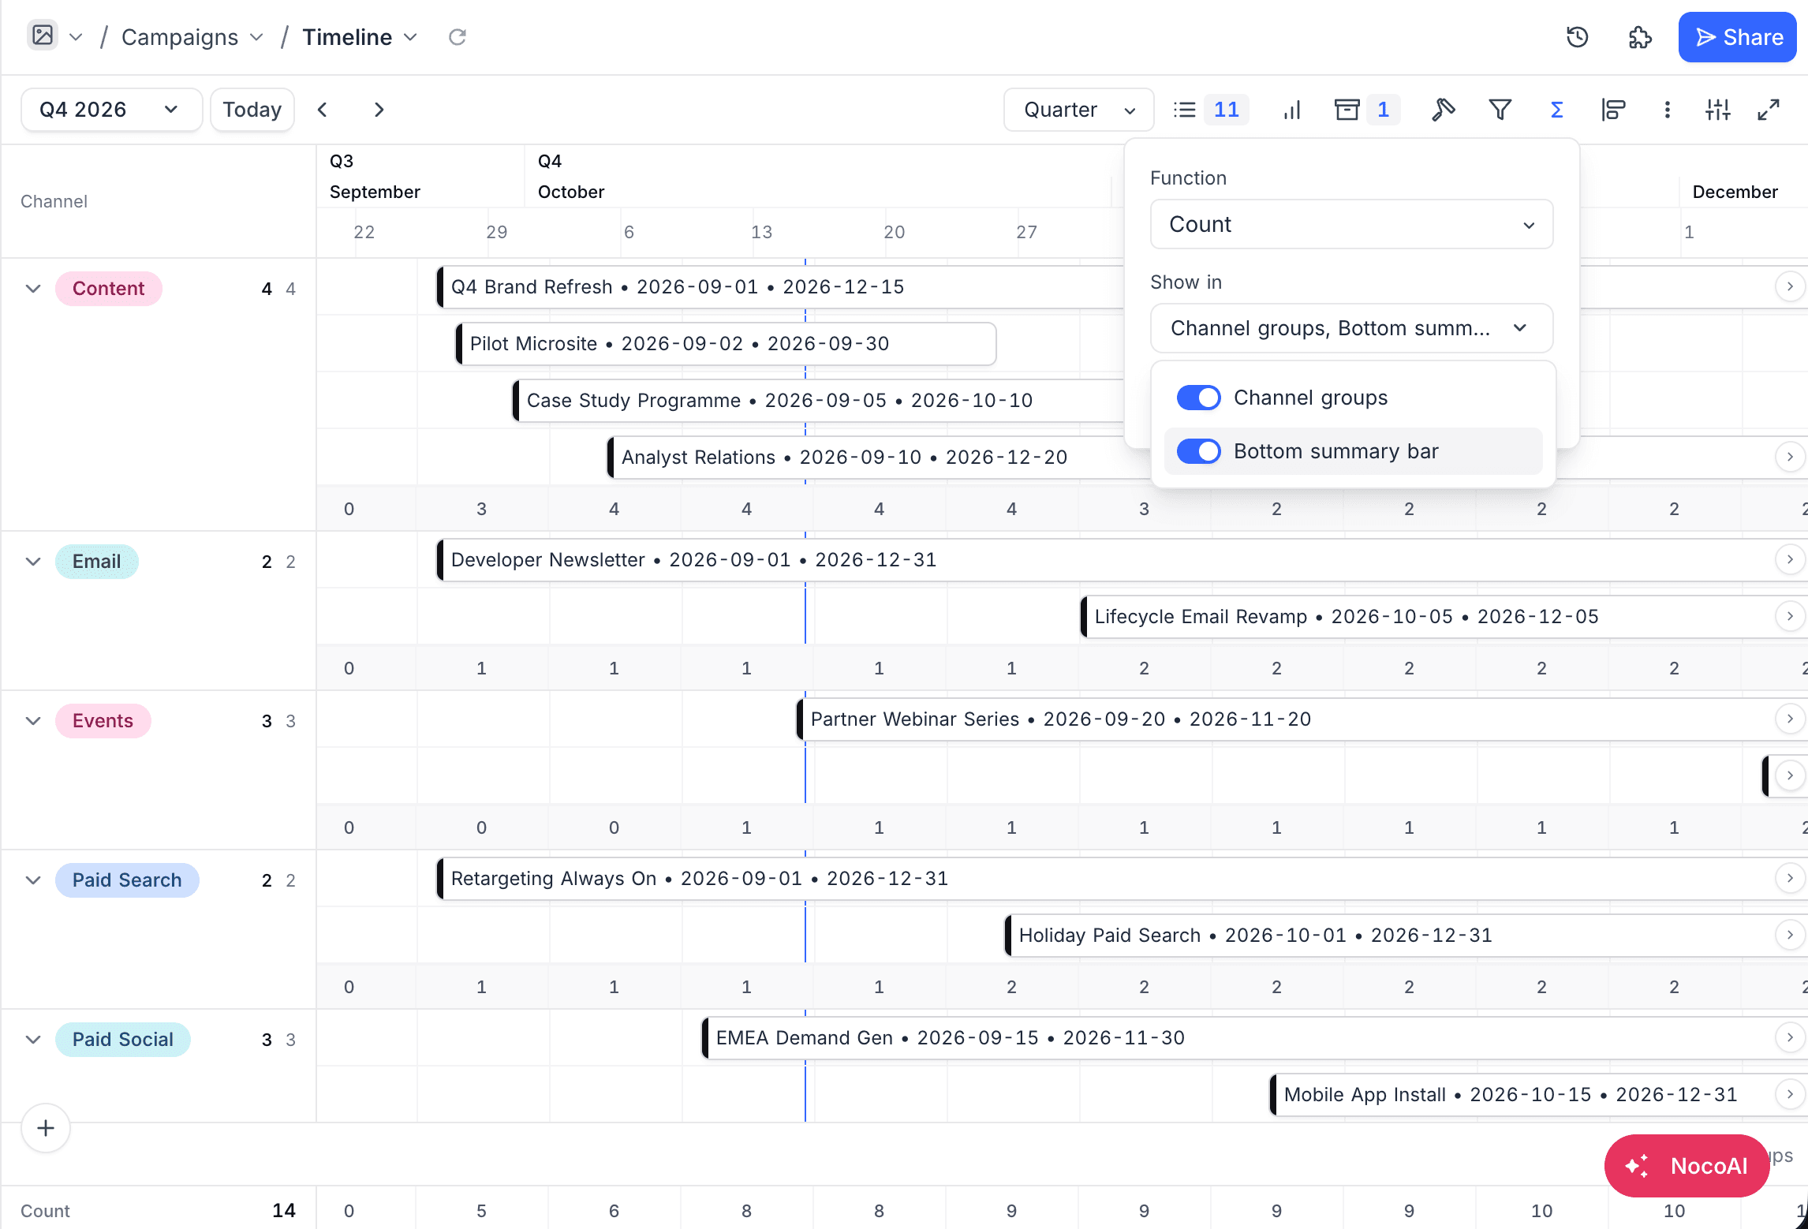The image size is (1808, 1229).
Task: Click the bottom Count total 14
Action: click(284, 1210)
